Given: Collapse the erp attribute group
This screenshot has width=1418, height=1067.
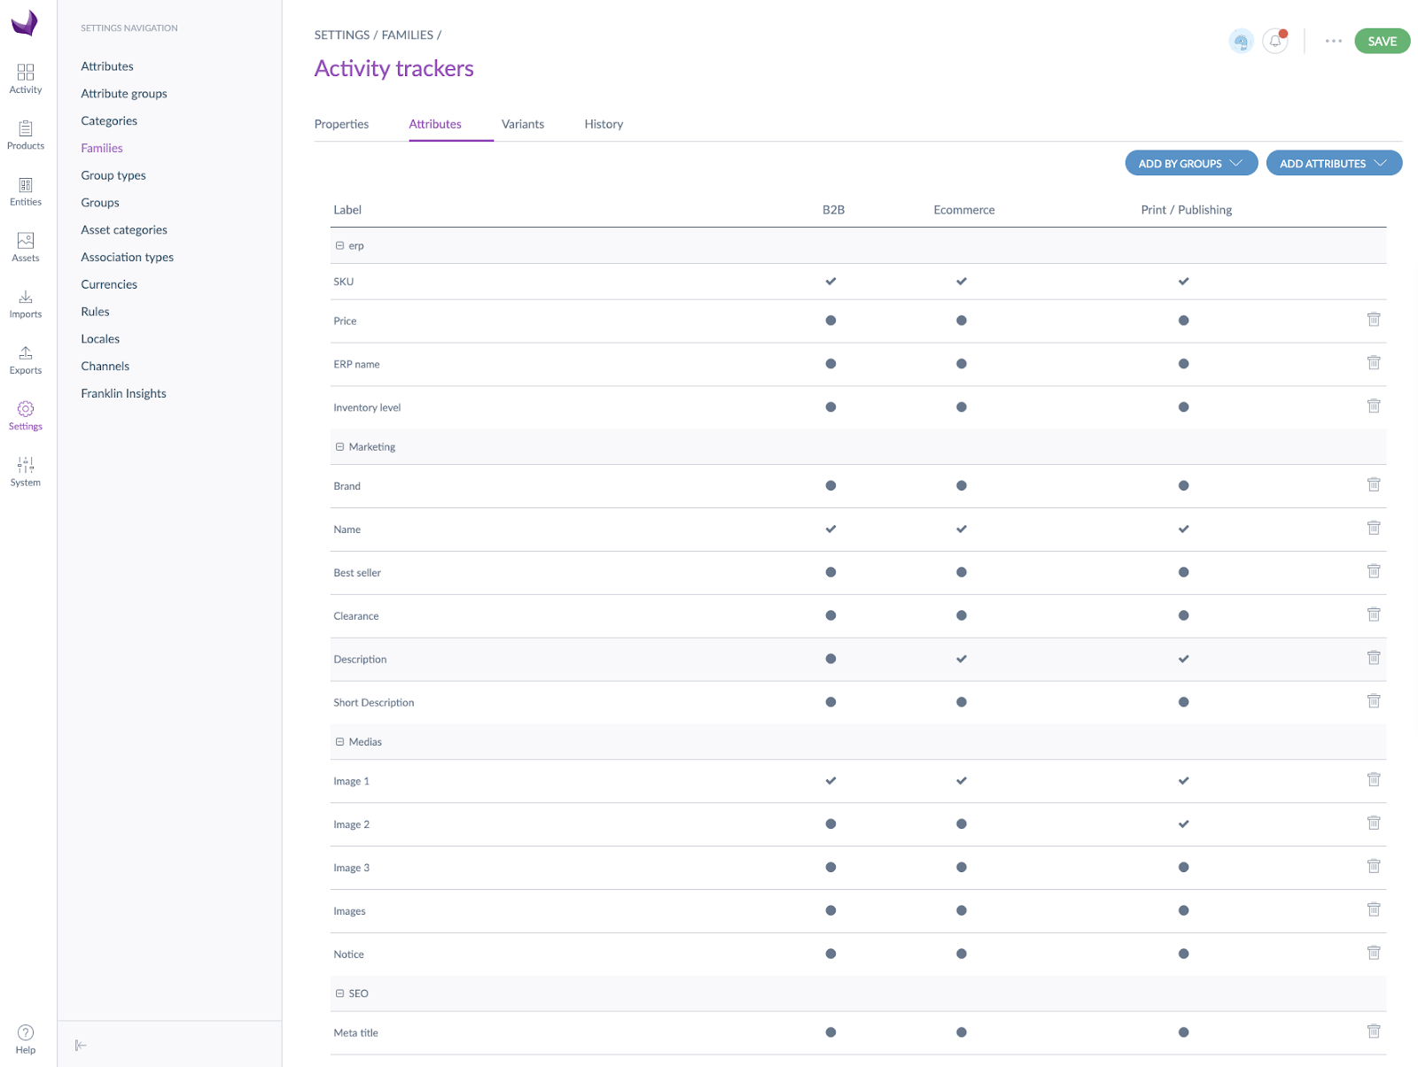Looking at the screenshot, I should (x=339, y=245).
